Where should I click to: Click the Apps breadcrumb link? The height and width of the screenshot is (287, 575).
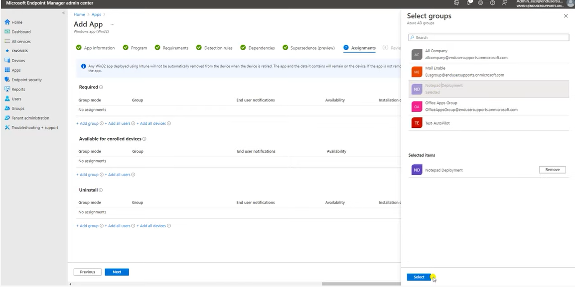point(96,14)
